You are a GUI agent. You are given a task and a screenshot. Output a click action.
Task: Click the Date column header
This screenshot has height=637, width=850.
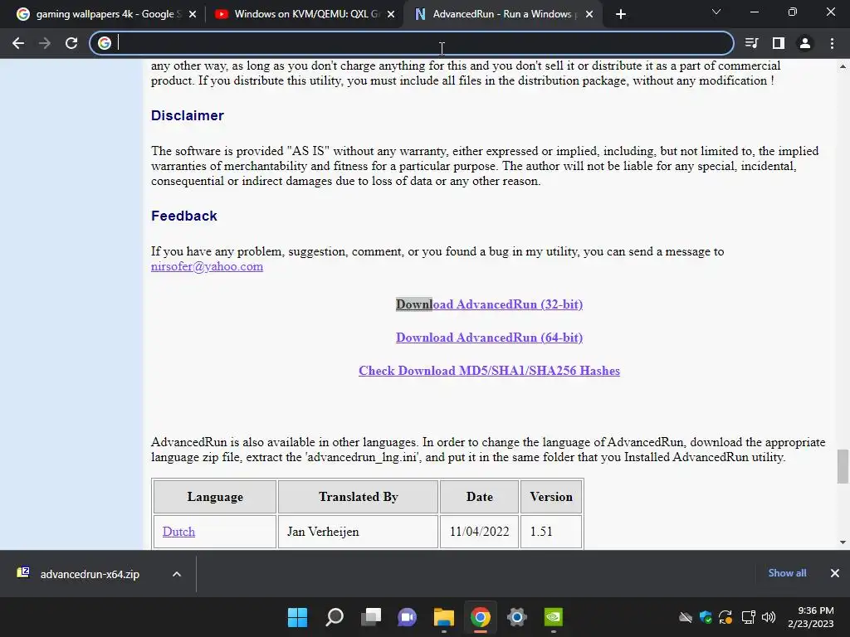tap(479, 497)
